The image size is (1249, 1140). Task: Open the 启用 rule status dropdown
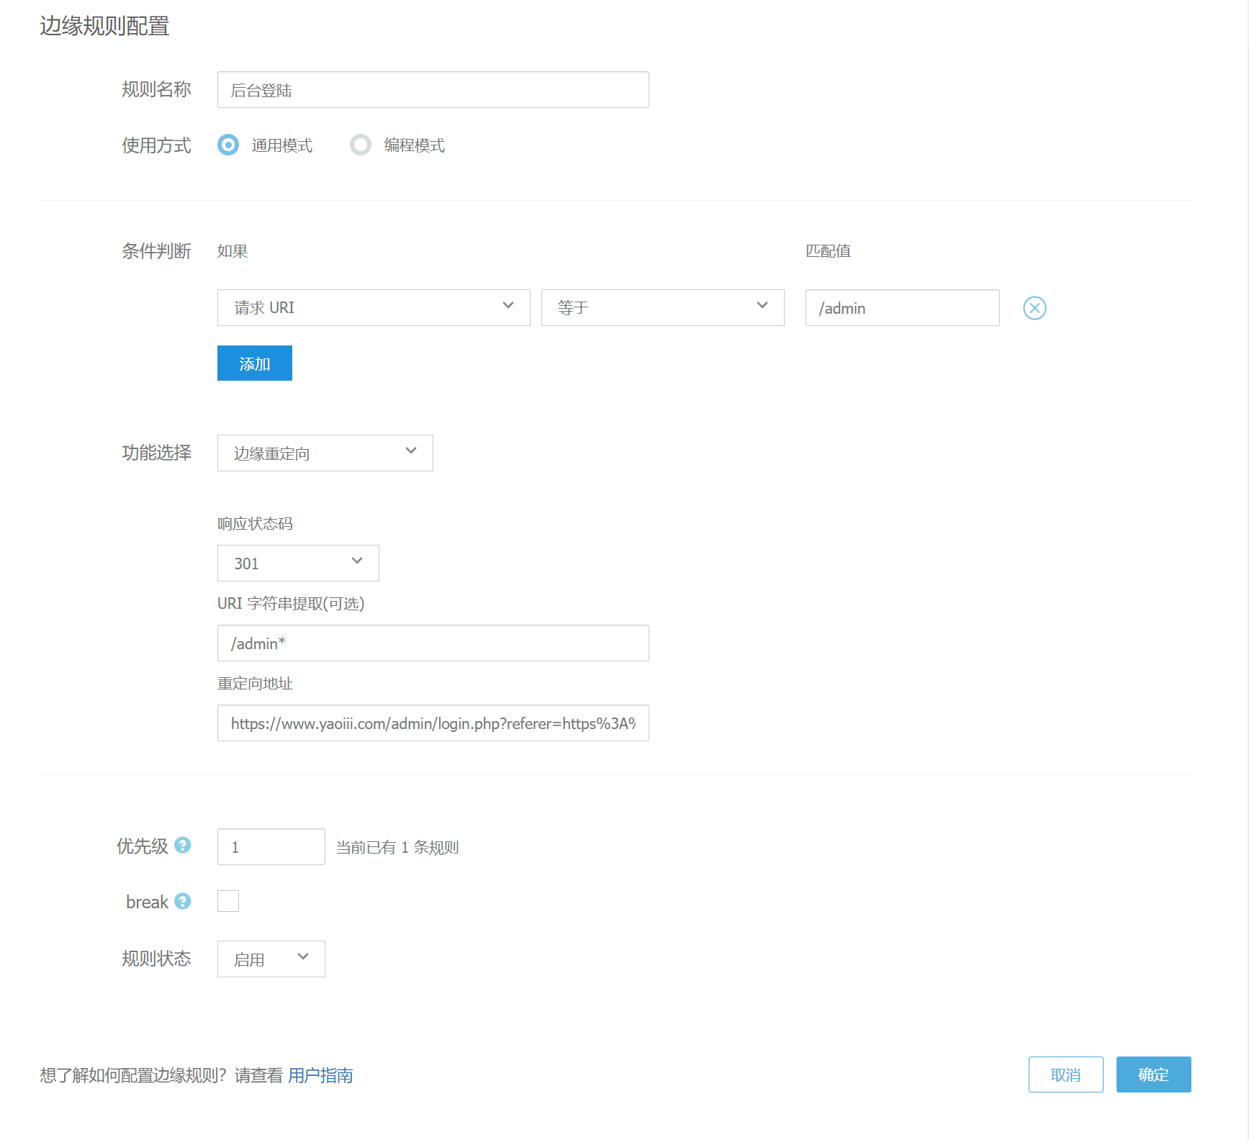[271, 959]
